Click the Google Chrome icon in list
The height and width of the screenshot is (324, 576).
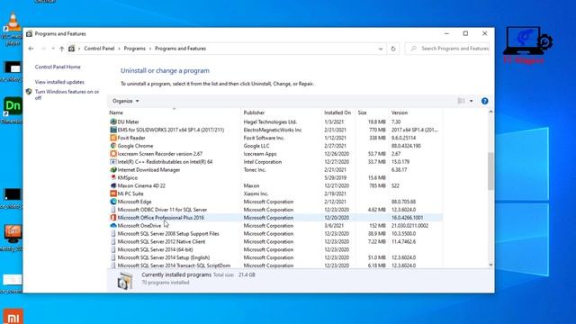113,146
